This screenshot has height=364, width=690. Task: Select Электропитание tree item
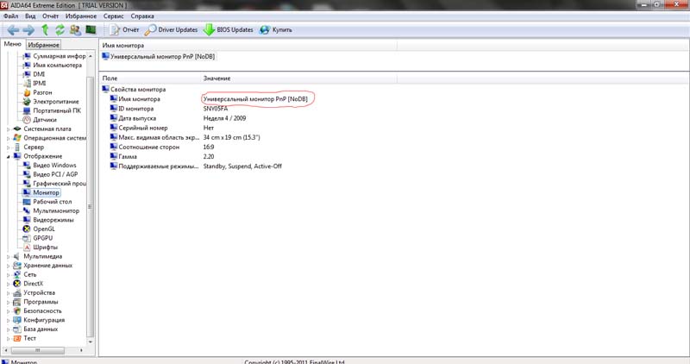coord(51,102)
